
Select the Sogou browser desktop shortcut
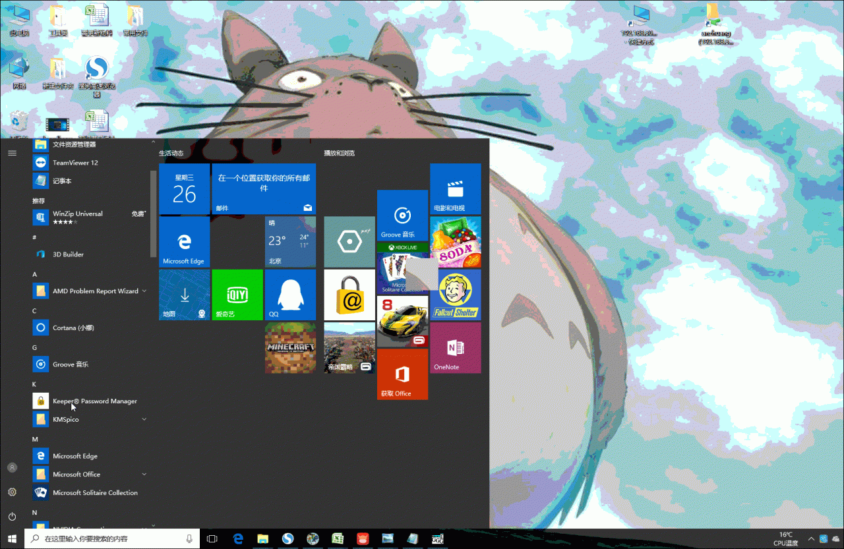97,76
